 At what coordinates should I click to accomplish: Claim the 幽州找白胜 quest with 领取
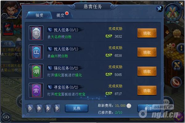(x=147, y=52)
